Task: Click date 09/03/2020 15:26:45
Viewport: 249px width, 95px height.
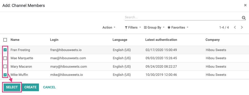Action: [x=161, y=58]
